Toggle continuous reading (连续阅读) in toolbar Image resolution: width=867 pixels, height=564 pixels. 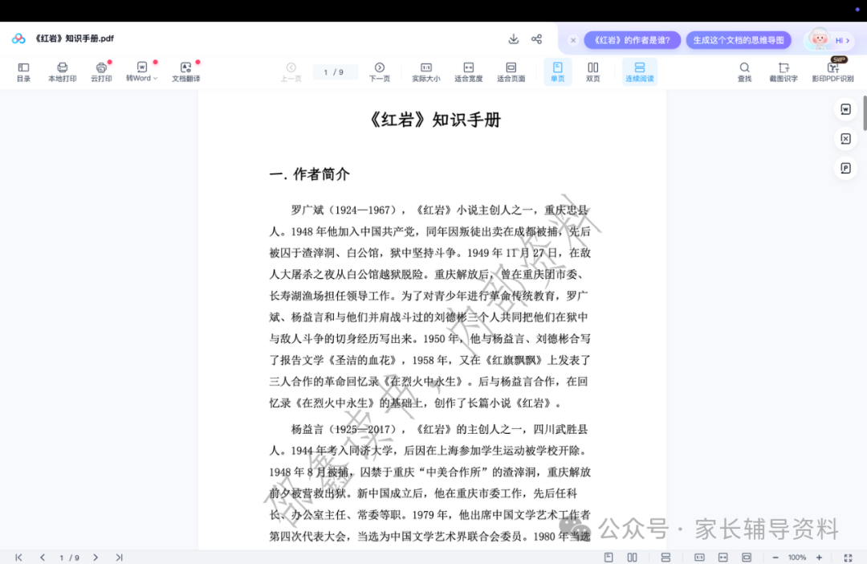[640, 72]
